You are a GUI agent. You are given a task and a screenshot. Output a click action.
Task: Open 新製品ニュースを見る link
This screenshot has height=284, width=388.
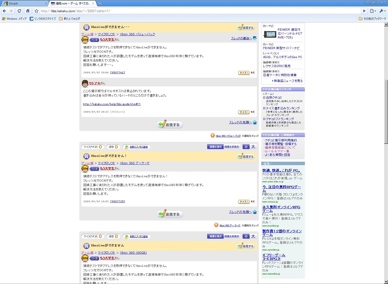click(x=288, y=81)
